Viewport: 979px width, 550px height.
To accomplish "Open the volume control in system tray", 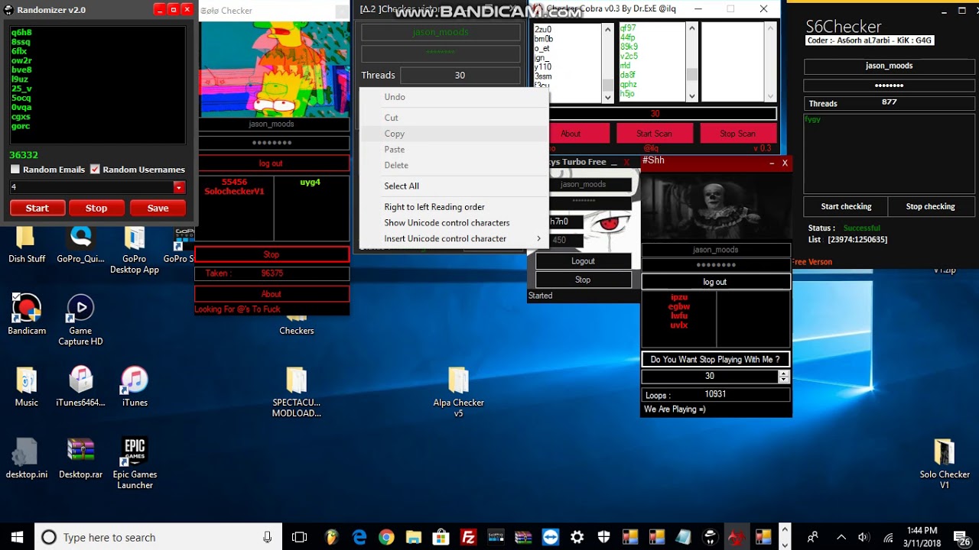I will (864, 537).
